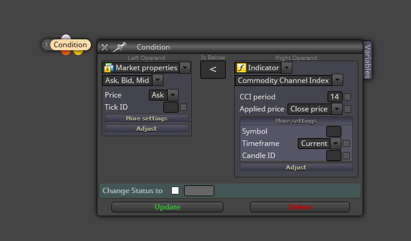Image resolution: width=411 pixels, height=241 pixels.
Task: Toggle the Symbol row checkbox
Action: (346, 131)
